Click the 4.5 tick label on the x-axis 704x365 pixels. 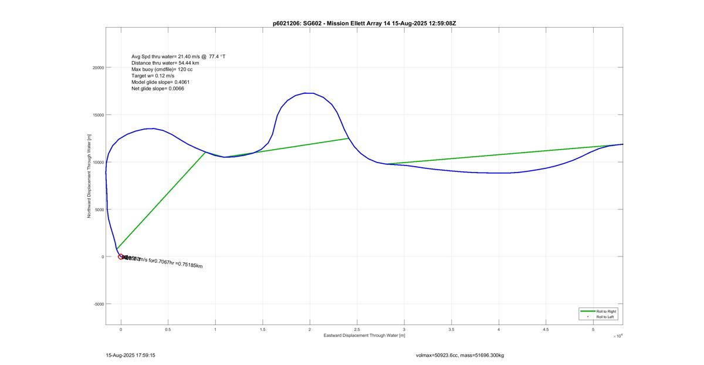click(546, 330)
